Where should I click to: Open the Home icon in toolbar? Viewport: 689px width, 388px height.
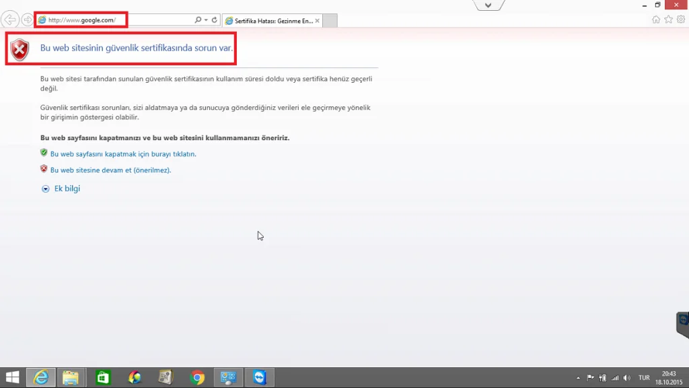click(656, 20)
